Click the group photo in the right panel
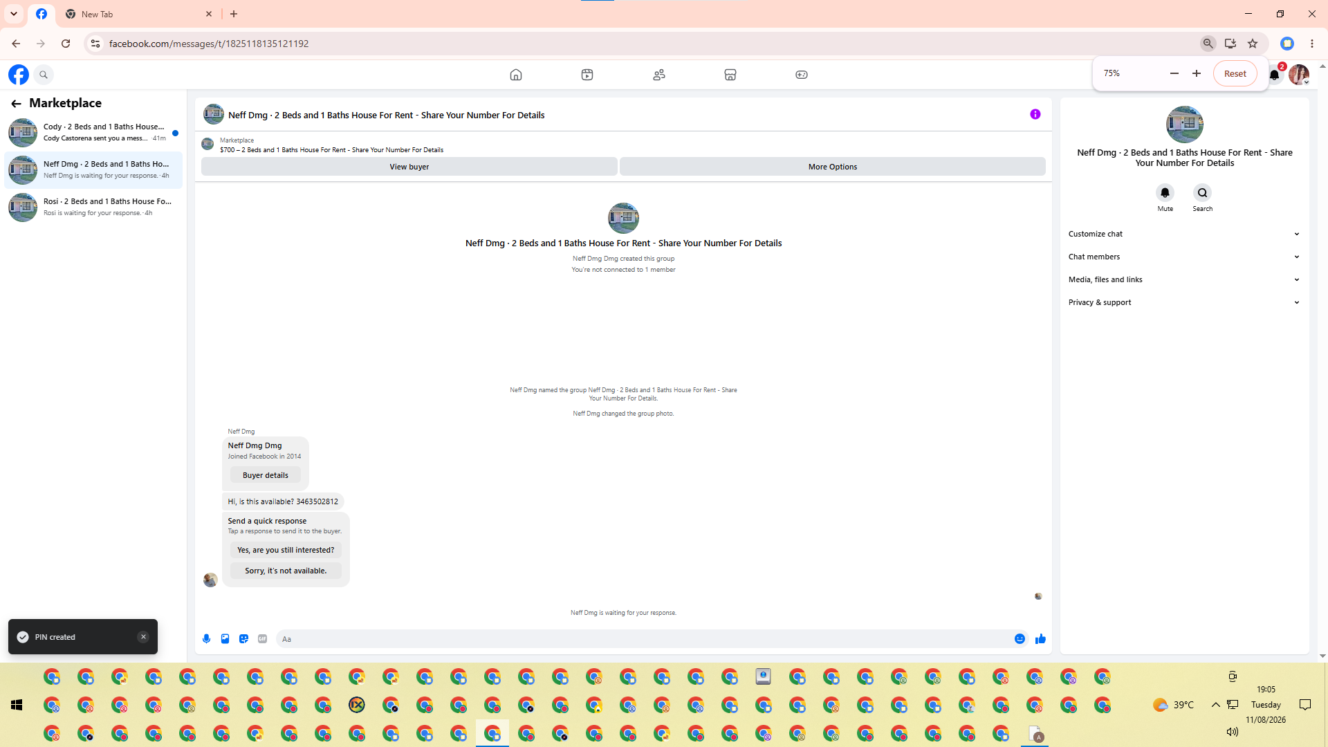The width and height of the screenshot is (1328, 747). click(1185, 124)
